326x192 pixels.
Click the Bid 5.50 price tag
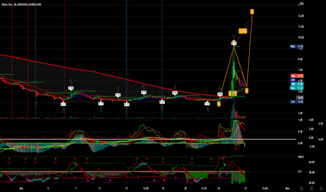[x=297, y=84]
